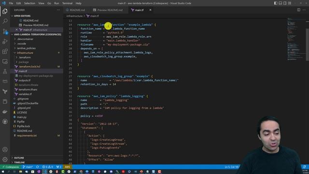
Task: Open GitHub view in activity bar
Action: click(x=5, y=121)
